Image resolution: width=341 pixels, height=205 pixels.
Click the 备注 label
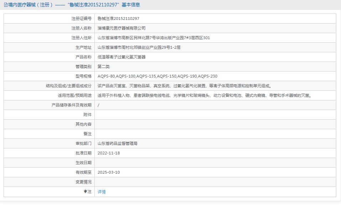(87, 134)
